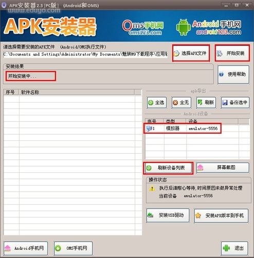Click 开始安装中... status text

pos(22,76)
